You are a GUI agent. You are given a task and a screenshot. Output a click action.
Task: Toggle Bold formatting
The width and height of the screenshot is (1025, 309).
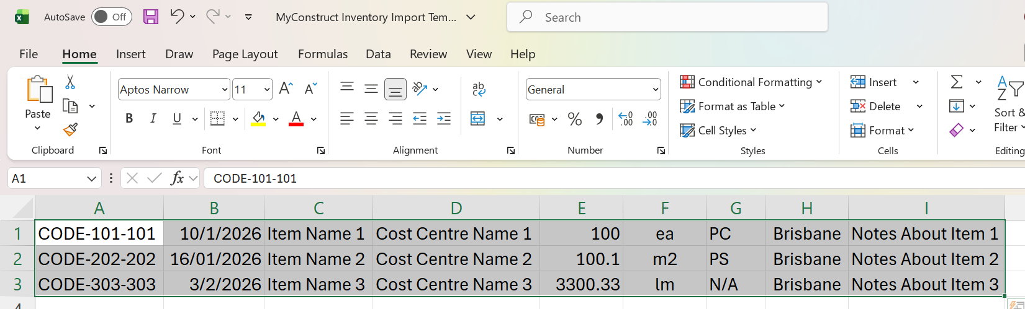tap(129, 119)
